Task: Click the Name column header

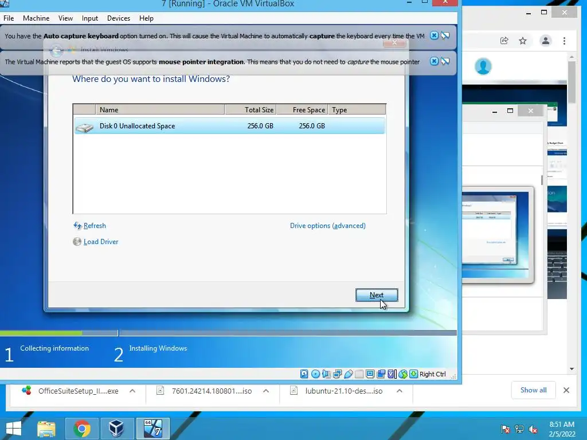Action: coord(160,109)
